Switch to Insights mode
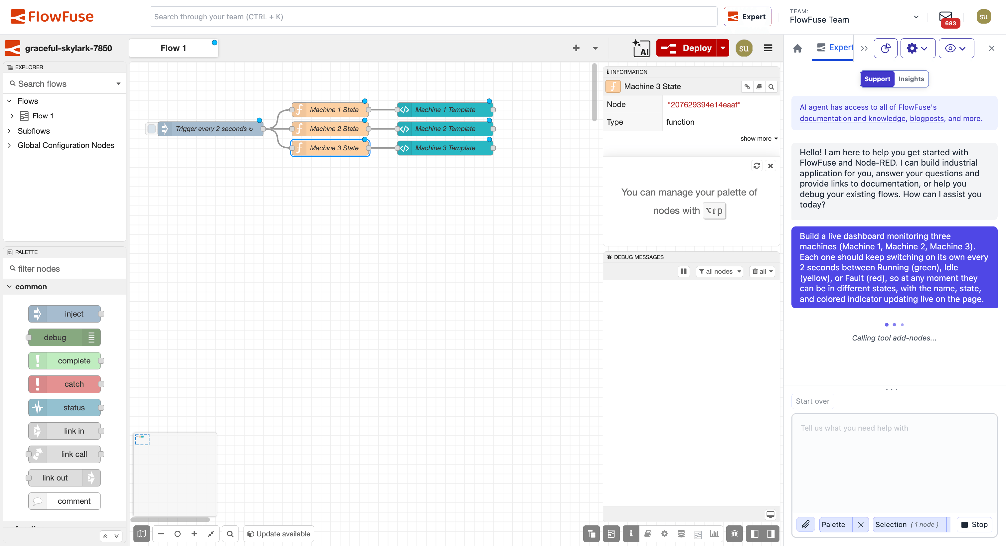 point(911,79)
